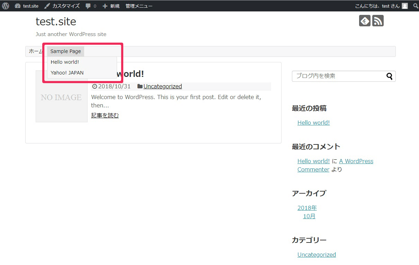This screenshot has width=419, height=265.
Task: Open the Uncategorized category under post date
Action: [162, 86]
